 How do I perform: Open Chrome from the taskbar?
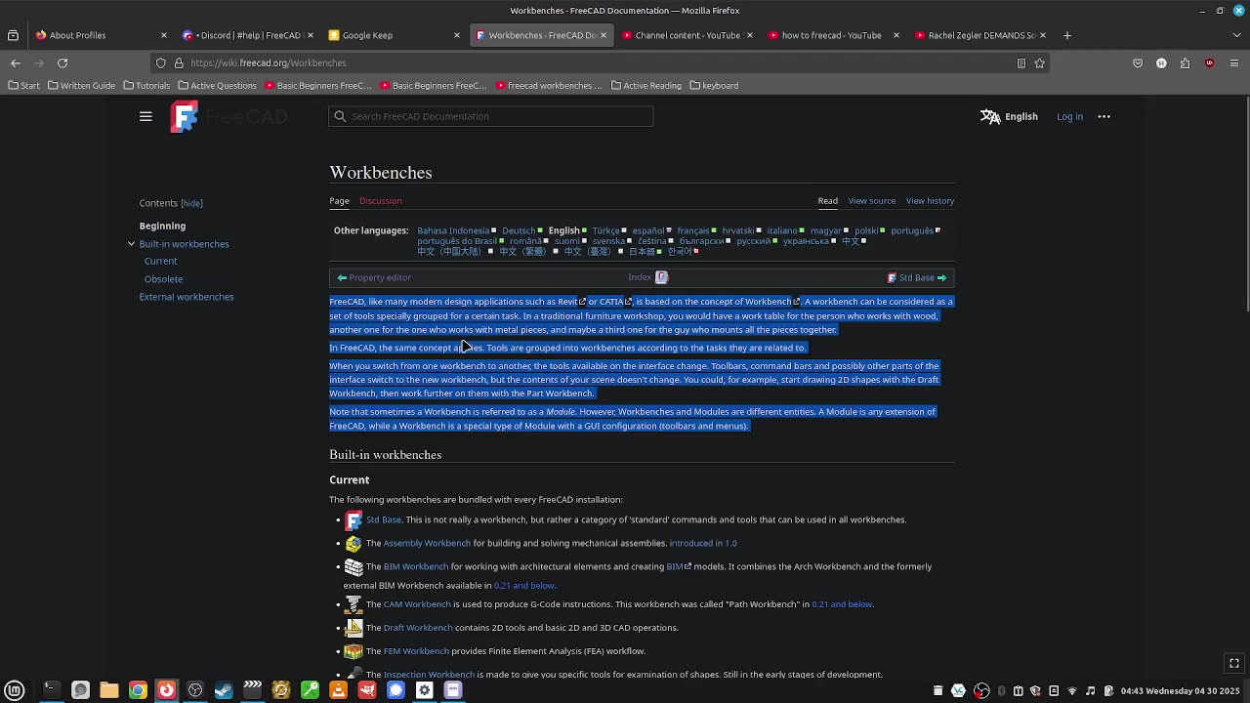[138, 690]
